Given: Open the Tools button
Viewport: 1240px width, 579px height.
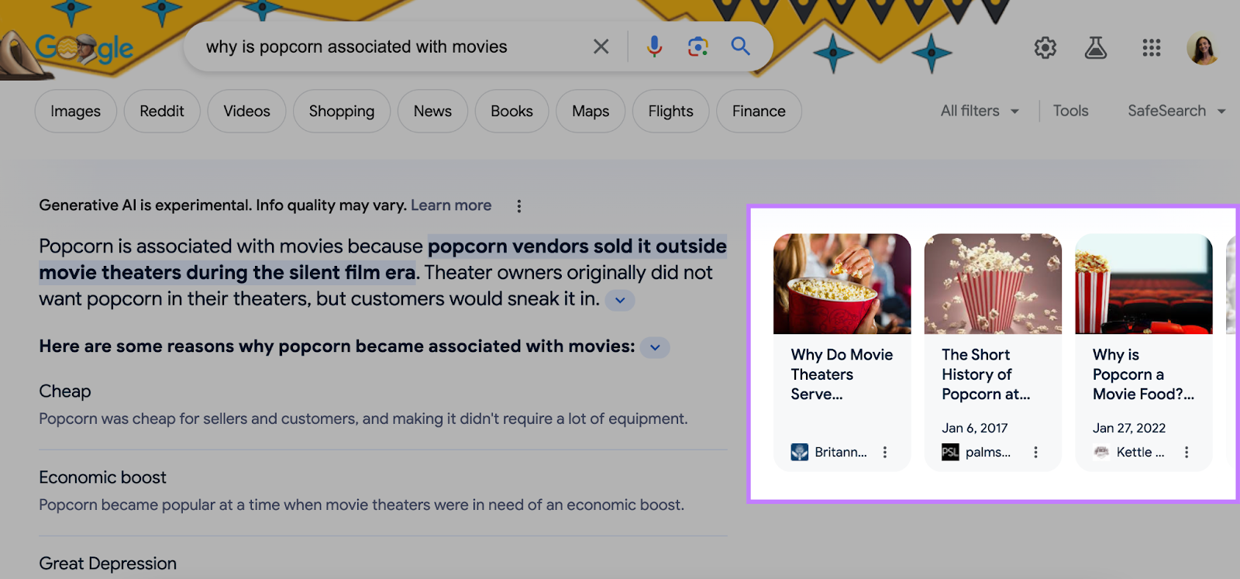Looking at the screenshot, I should (1070, 111).
